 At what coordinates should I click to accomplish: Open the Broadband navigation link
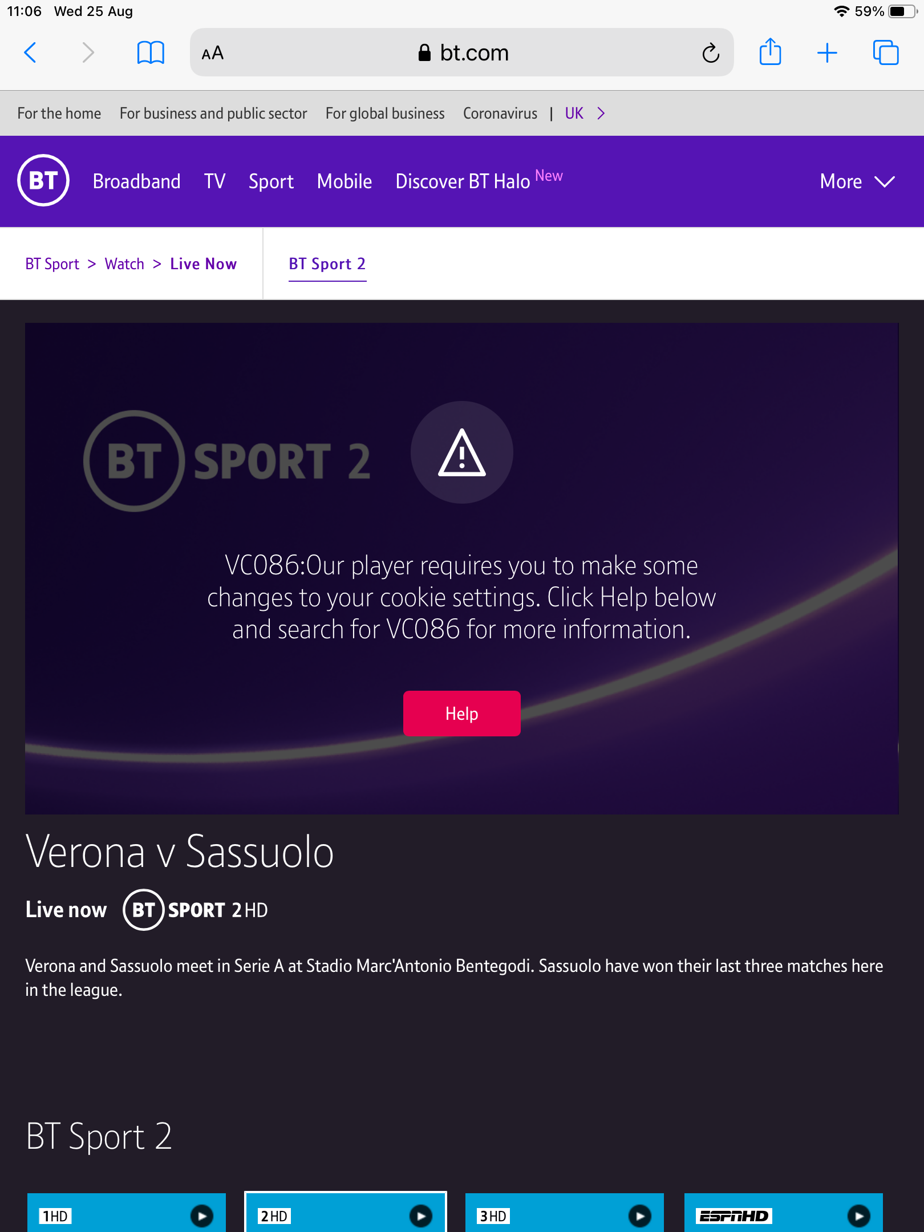[136, 181]
